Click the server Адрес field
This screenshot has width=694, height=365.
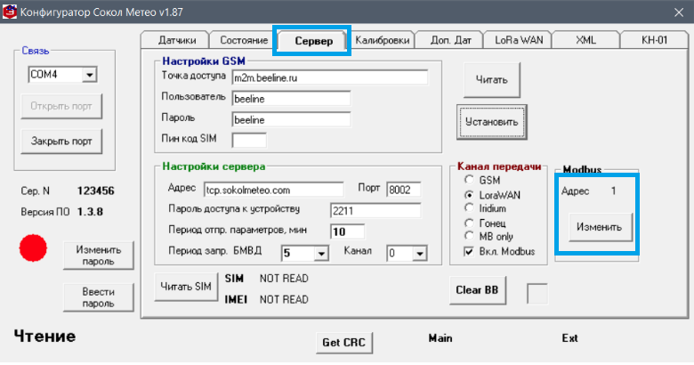point(273,190)
